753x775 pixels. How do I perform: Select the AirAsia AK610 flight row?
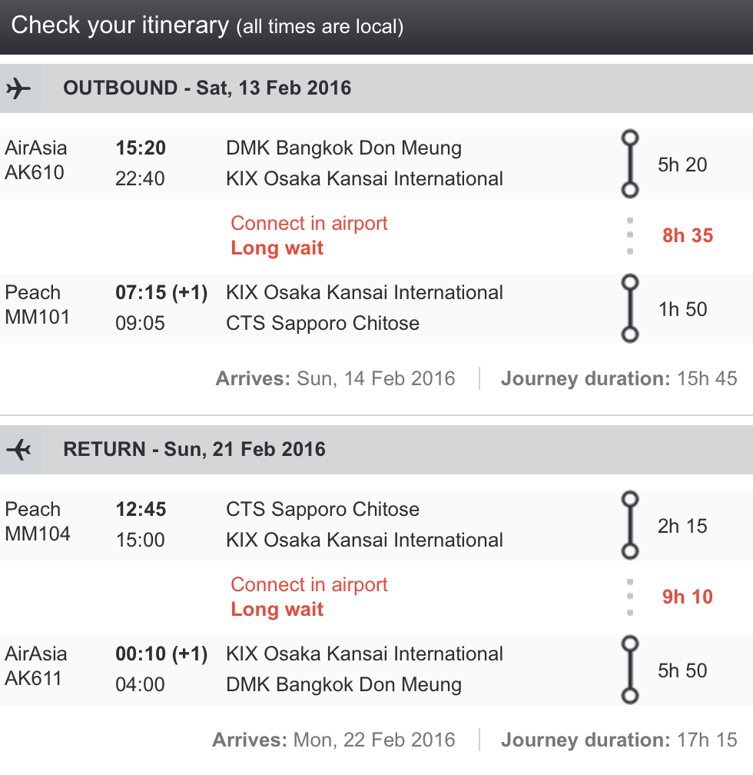(x=376, y=164)
